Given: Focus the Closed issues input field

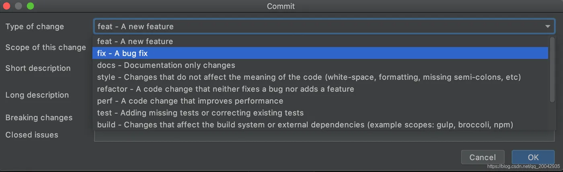Looking at the screenshot, I should pos(322,136).
